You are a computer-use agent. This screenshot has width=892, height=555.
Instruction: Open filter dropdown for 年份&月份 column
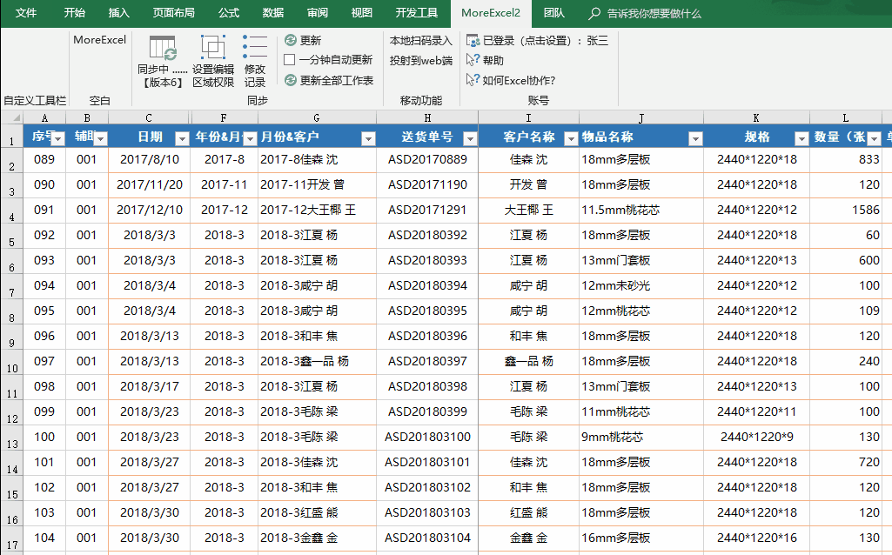[250, 138]
